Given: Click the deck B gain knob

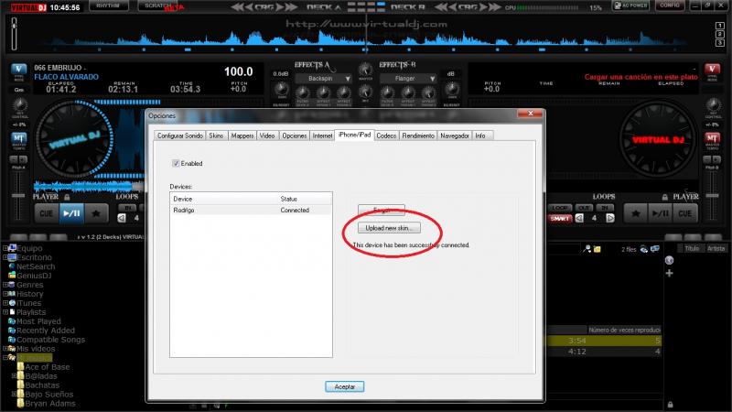Looking at the screenshot, I should coord(451,89).
